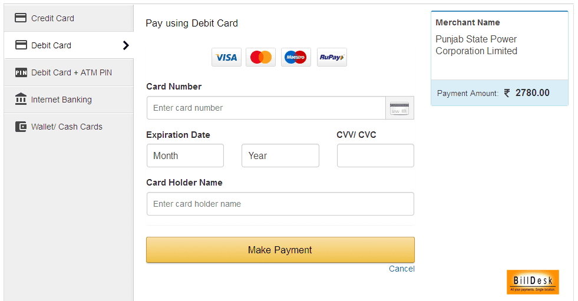Click the Credit Card icon in the sidebar

pos(21,18)
